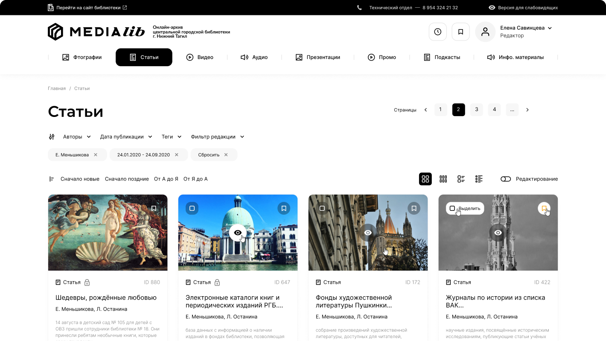Screen dimensions: 606x341
Task: Switch to the small grid view
Action: point(443,179)
